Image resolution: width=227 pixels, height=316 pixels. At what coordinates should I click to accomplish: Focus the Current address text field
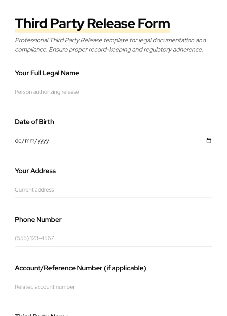pos(113,190)
